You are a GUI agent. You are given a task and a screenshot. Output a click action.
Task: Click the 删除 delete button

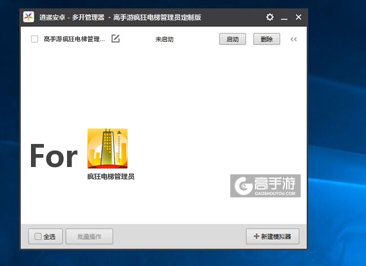click(266, 39)
